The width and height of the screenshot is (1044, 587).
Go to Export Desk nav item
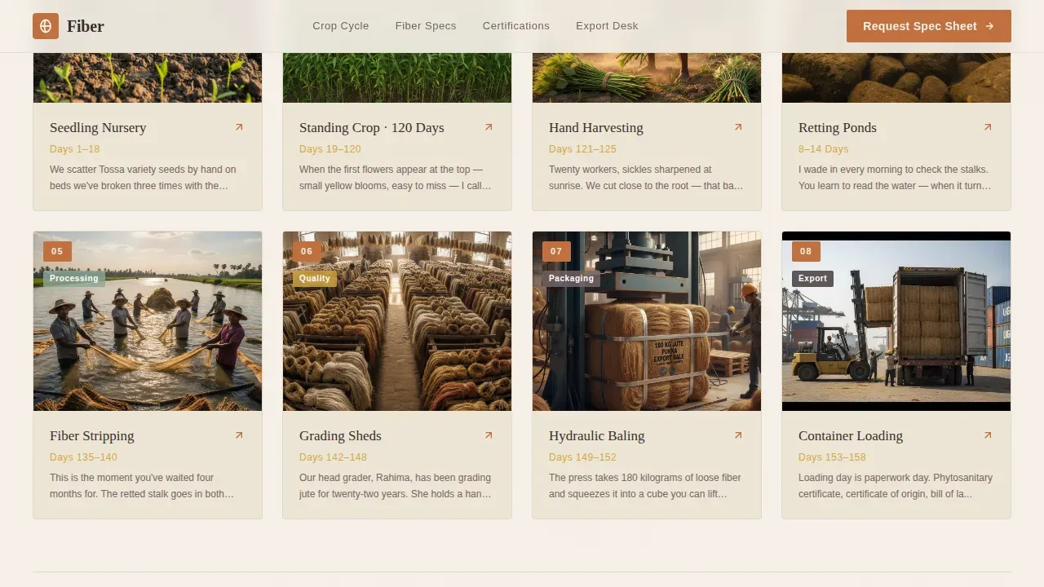coord(607,26)
